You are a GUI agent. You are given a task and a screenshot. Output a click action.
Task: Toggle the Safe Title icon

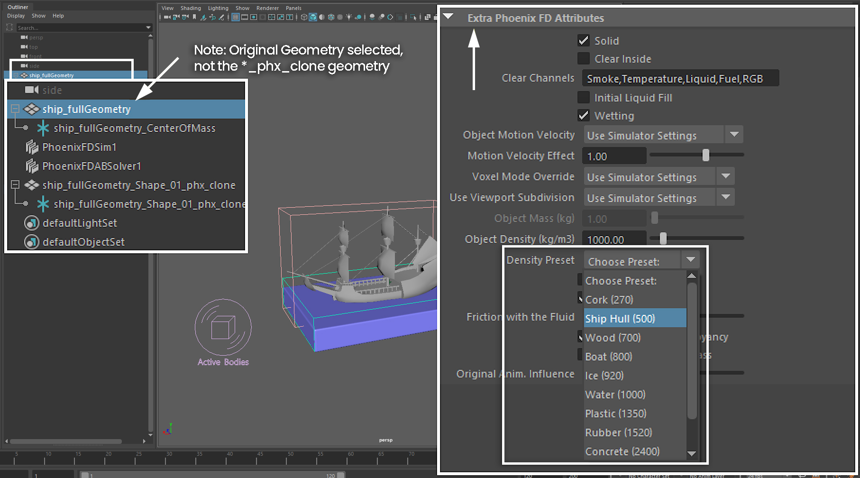[x=290, y=17]
